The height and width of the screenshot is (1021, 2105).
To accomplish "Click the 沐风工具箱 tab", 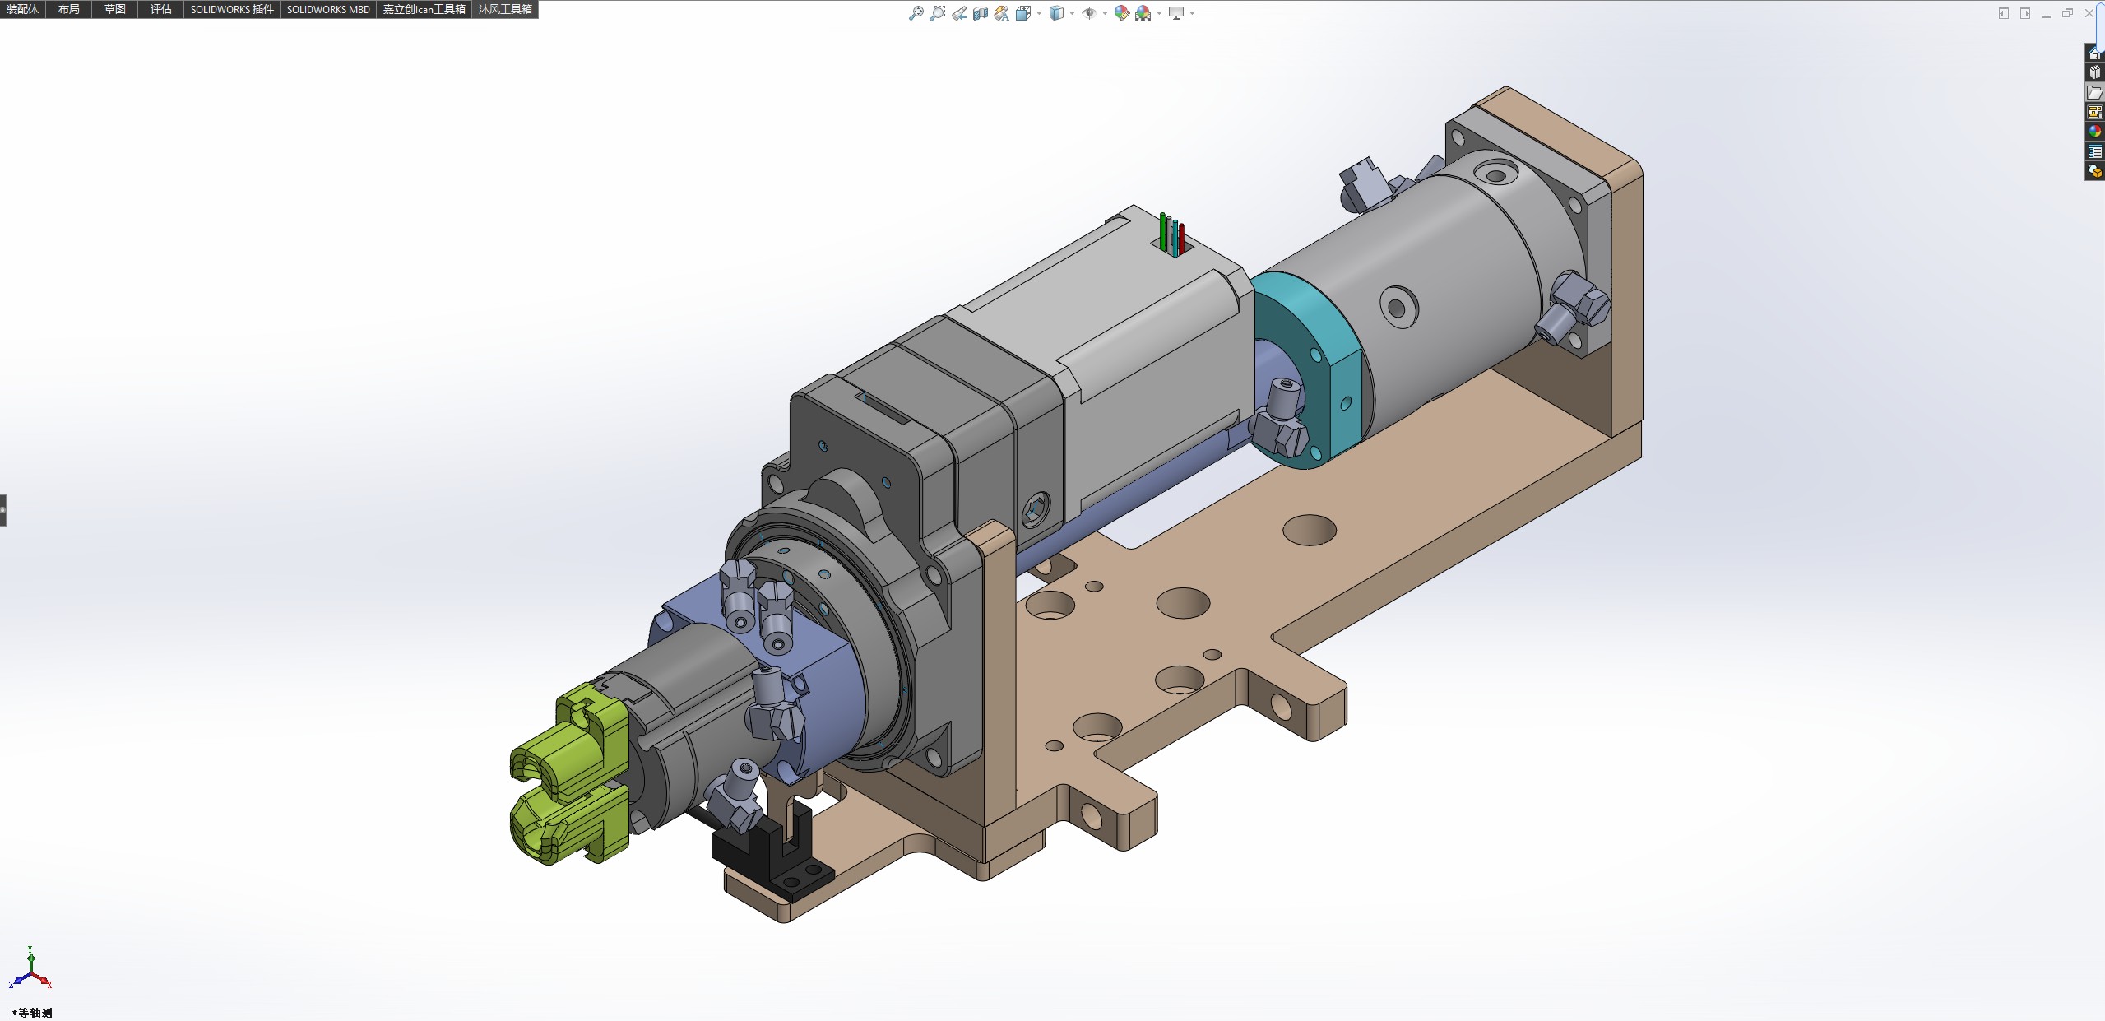I will point(505,9).
